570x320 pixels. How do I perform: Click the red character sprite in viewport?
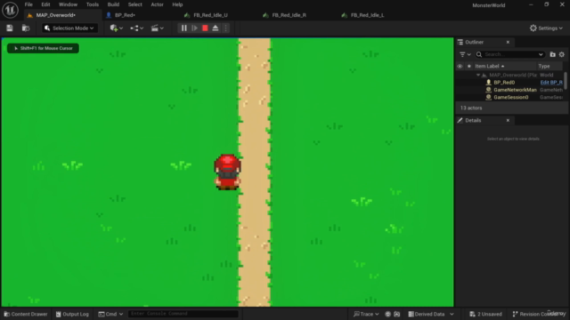click(228, 172)
